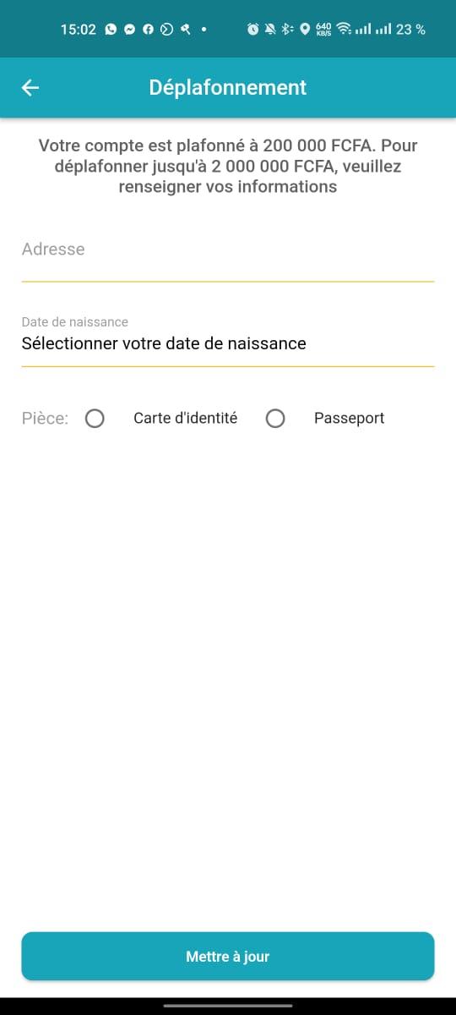
Task: Tap Sélectionner votre date de naissance
Action: [x=164, y=343]
